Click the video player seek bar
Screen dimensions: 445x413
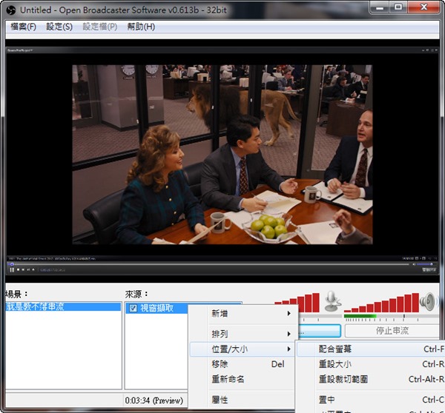pos(210,264)
